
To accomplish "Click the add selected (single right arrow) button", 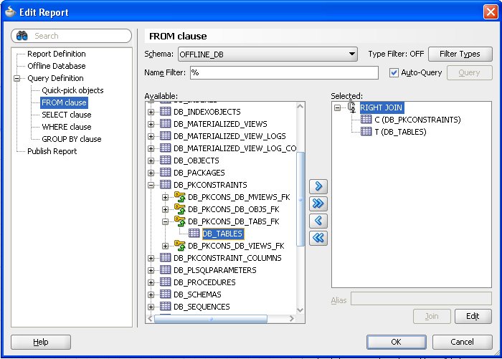I will (318, 186).
